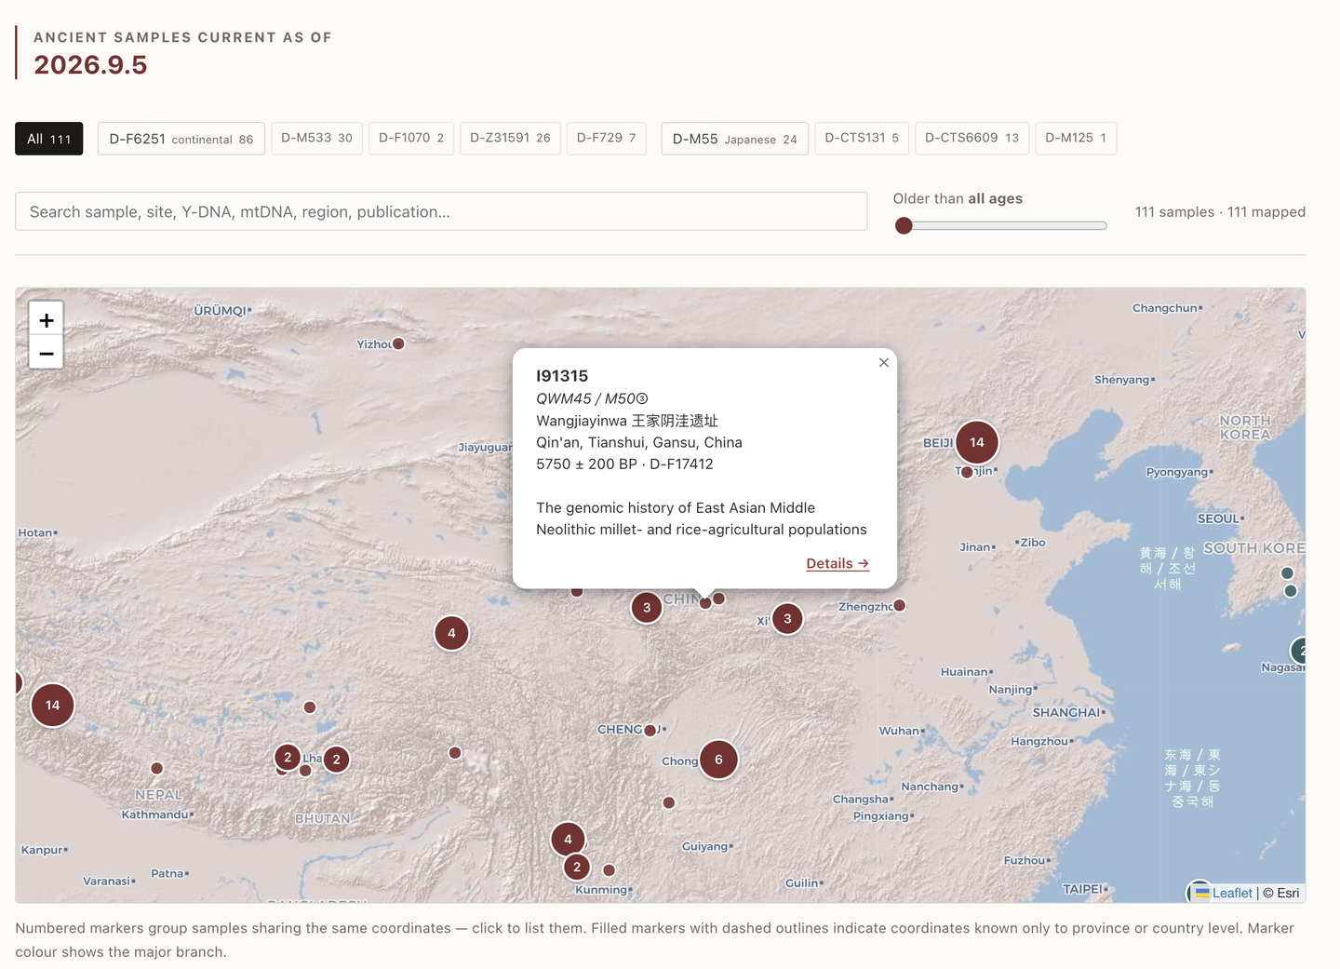Image resolution: width=1340 pixels, height=969 pixels.
Task: Click the sample search field
Action: click(x=441, y=211)
